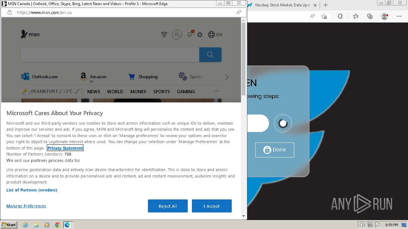Click Read aloud icon in Nasdaq window
The image size is (408, 229).
(x=312, y=16)
